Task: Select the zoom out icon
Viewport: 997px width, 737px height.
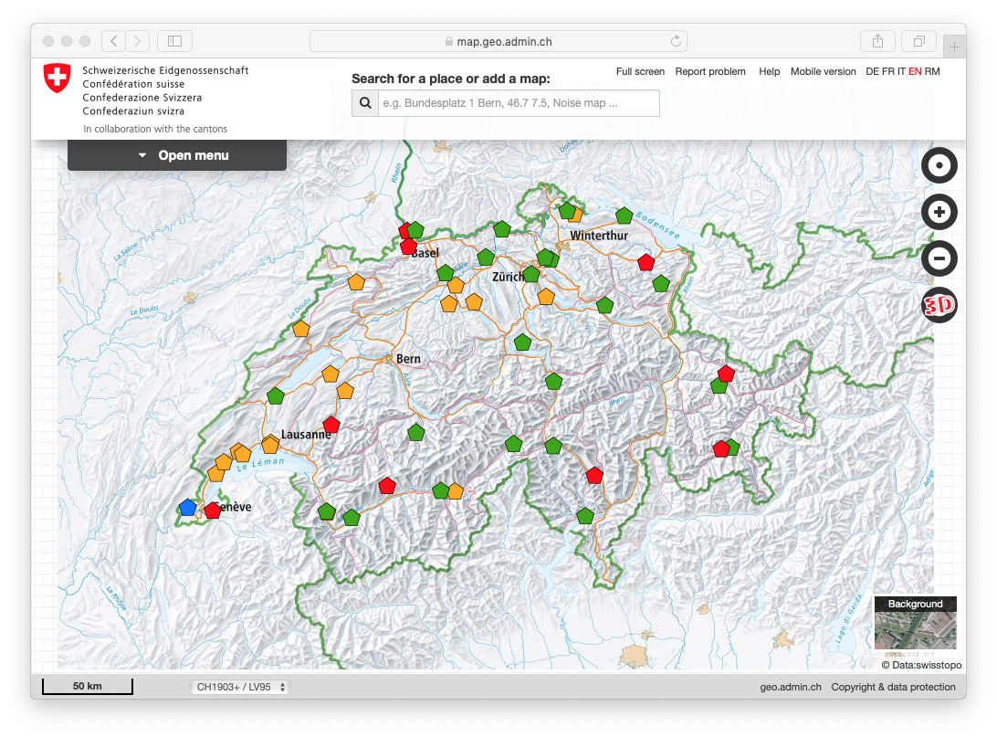Action: coord(939,258)
